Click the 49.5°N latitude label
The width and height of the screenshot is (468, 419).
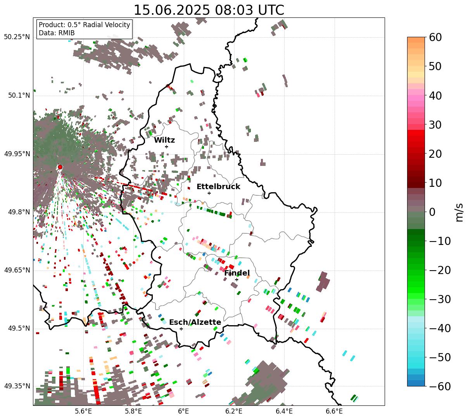tap(19, 328)
